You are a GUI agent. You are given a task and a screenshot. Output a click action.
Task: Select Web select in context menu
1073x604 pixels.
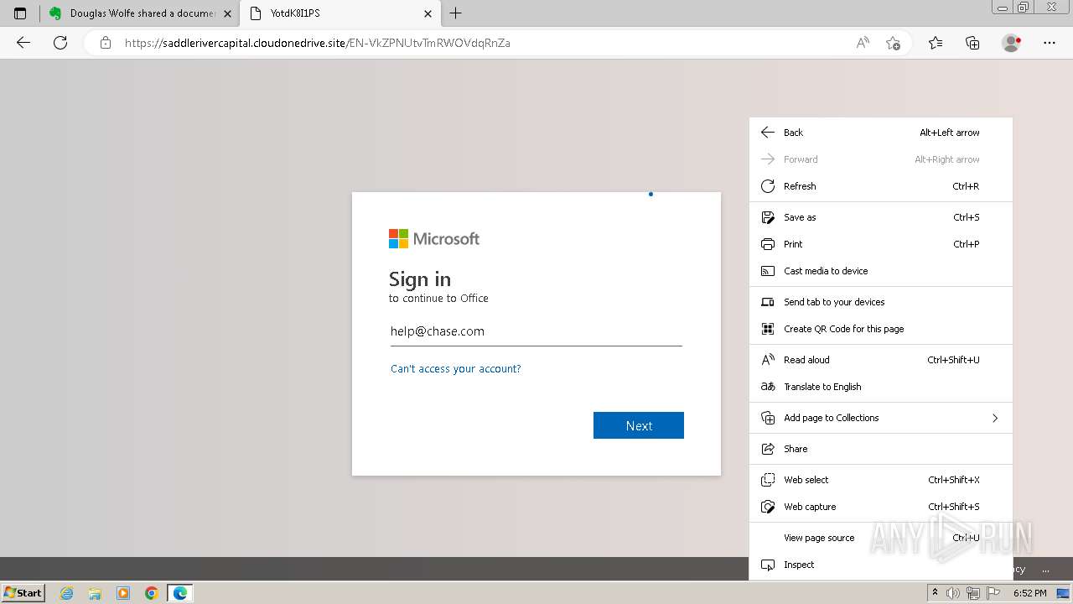click(x=881, y=480)
